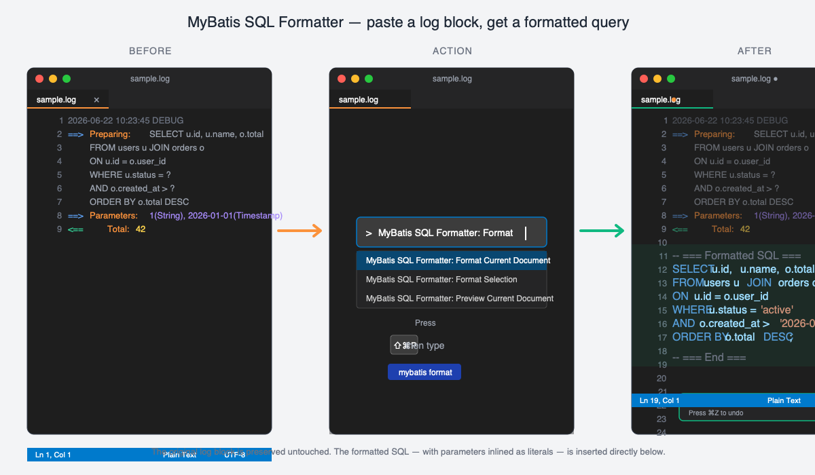This screenshot has height=475, width=815.
Task: Choose 'Format Selection' command
Action: tap(452, 280)
